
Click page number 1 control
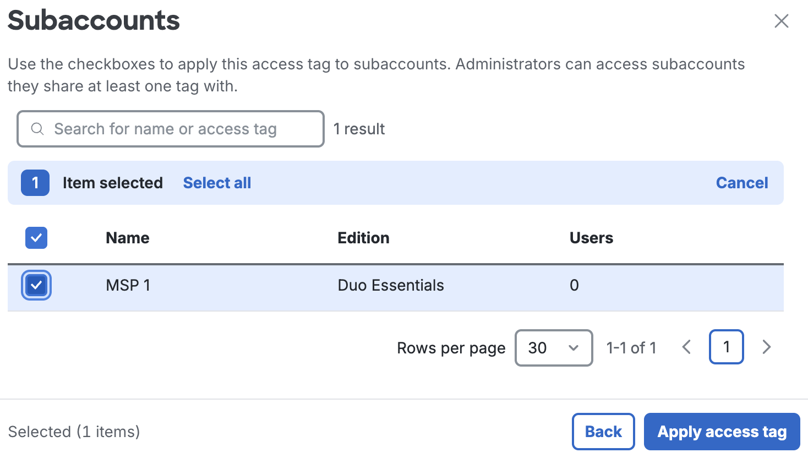point(726,347)
